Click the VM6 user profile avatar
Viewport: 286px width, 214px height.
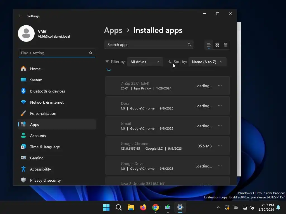point(26,33)
